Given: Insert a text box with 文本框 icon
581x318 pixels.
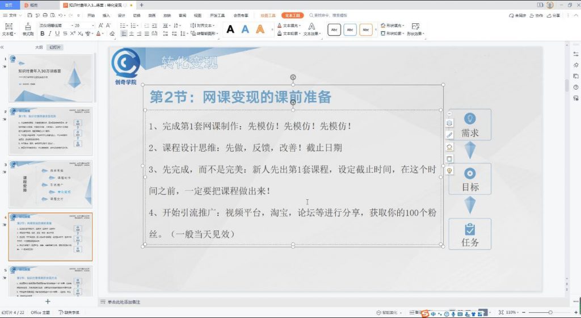Looking at the screenshot, I should [x=9, y=26].
